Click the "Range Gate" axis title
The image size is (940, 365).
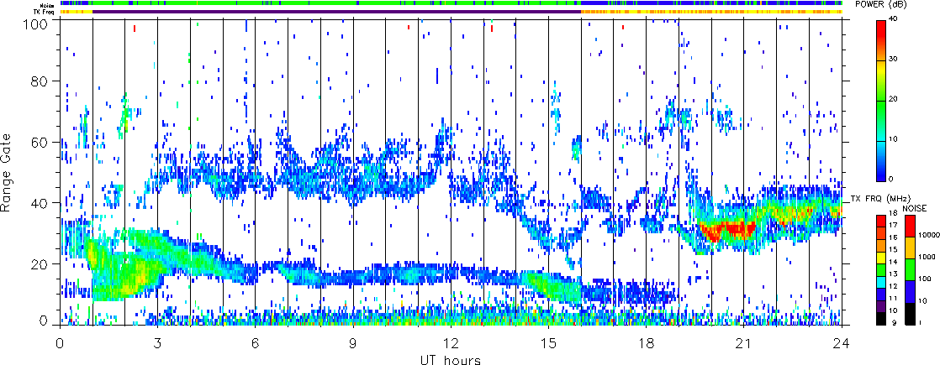click(x=8, y=172)
